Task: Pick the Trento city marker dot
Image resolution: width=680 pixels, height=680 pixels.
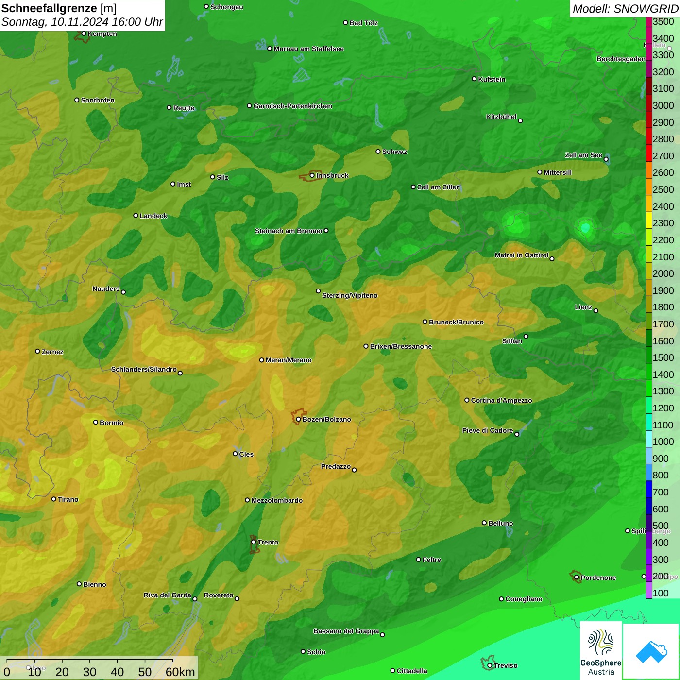Action: point(254,542)
